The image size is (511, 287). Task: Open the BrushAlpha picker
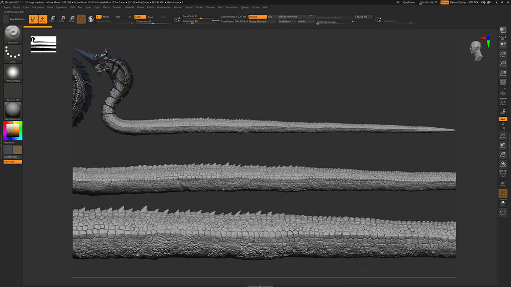(13, 72)
